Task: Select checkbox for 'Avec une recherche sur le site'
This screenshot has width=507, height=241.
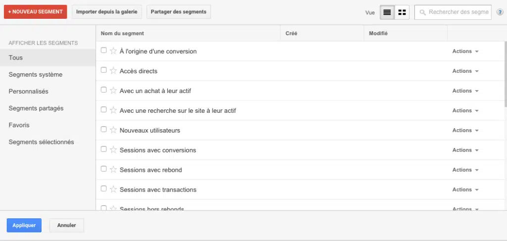Action: click(103, 109)
